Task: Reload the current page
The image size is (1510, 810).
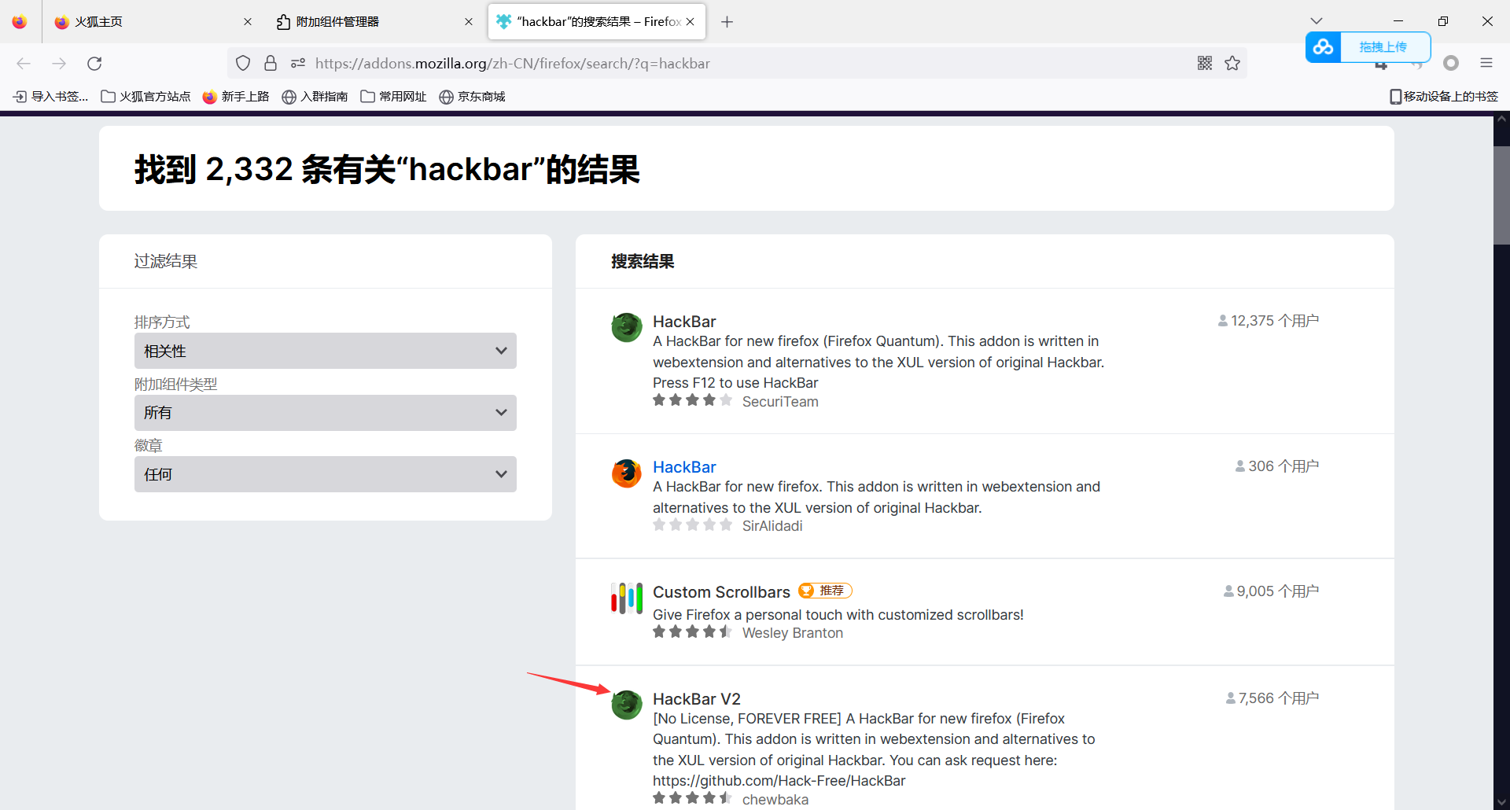Action: click(94, 64)
